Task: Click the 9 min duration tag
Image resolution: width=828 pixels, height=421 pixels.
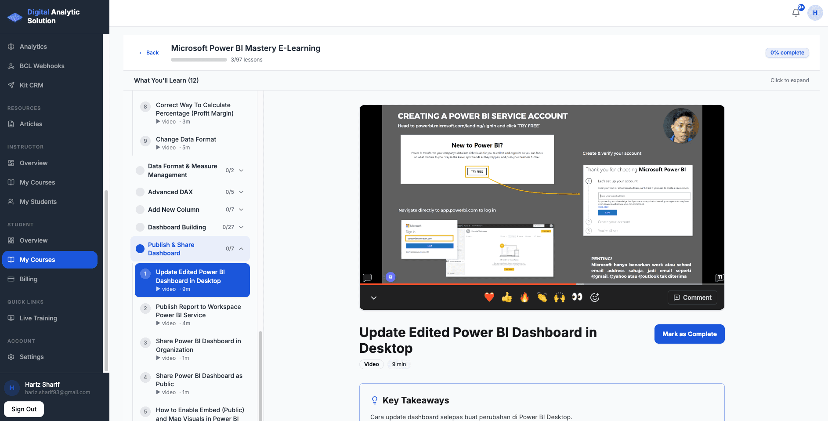Action: pos(399,364)
